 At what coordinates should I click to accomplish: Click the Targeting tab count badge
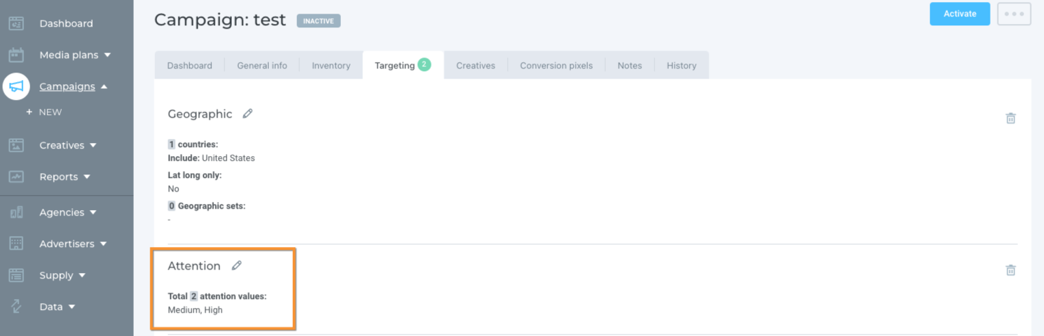tap(424, 65)
